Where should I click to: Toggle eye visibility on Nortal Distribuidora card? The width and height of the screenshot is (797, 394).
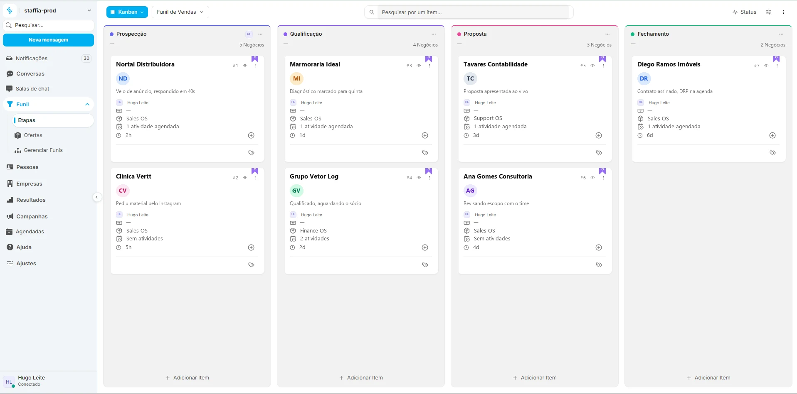(245, 66)
